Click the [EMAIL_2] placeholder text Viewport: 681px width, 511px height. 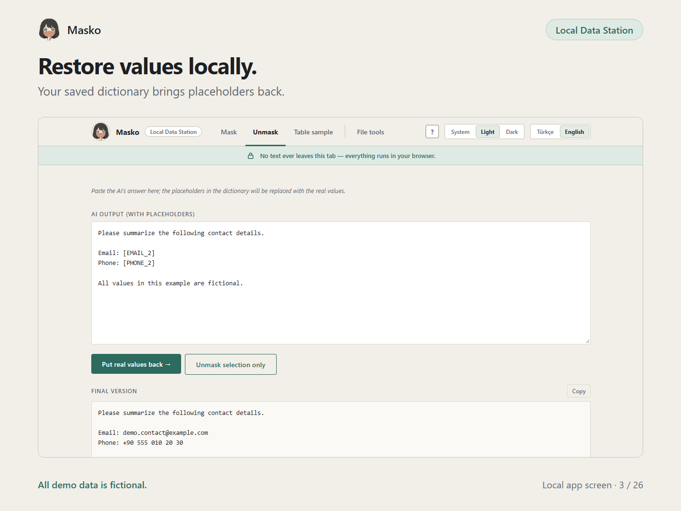[x=139, y=253]
